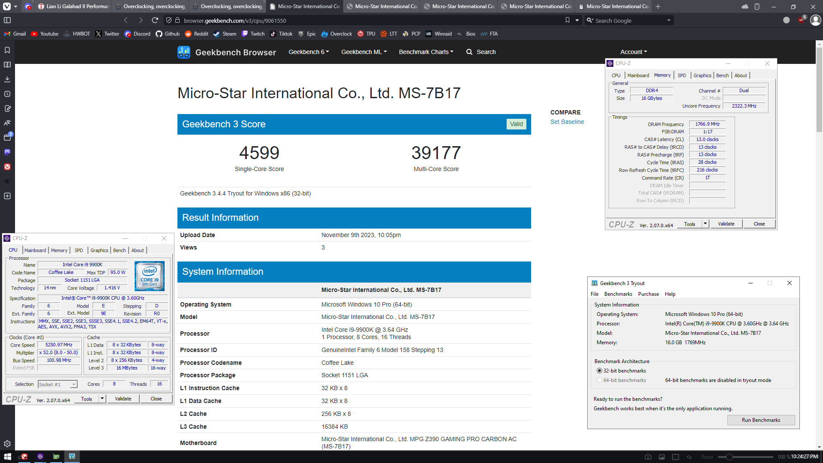Open the Translate side panel
The height and width of the screenshot is (463, 823).
pyautogui.click(x=7, y=123)
